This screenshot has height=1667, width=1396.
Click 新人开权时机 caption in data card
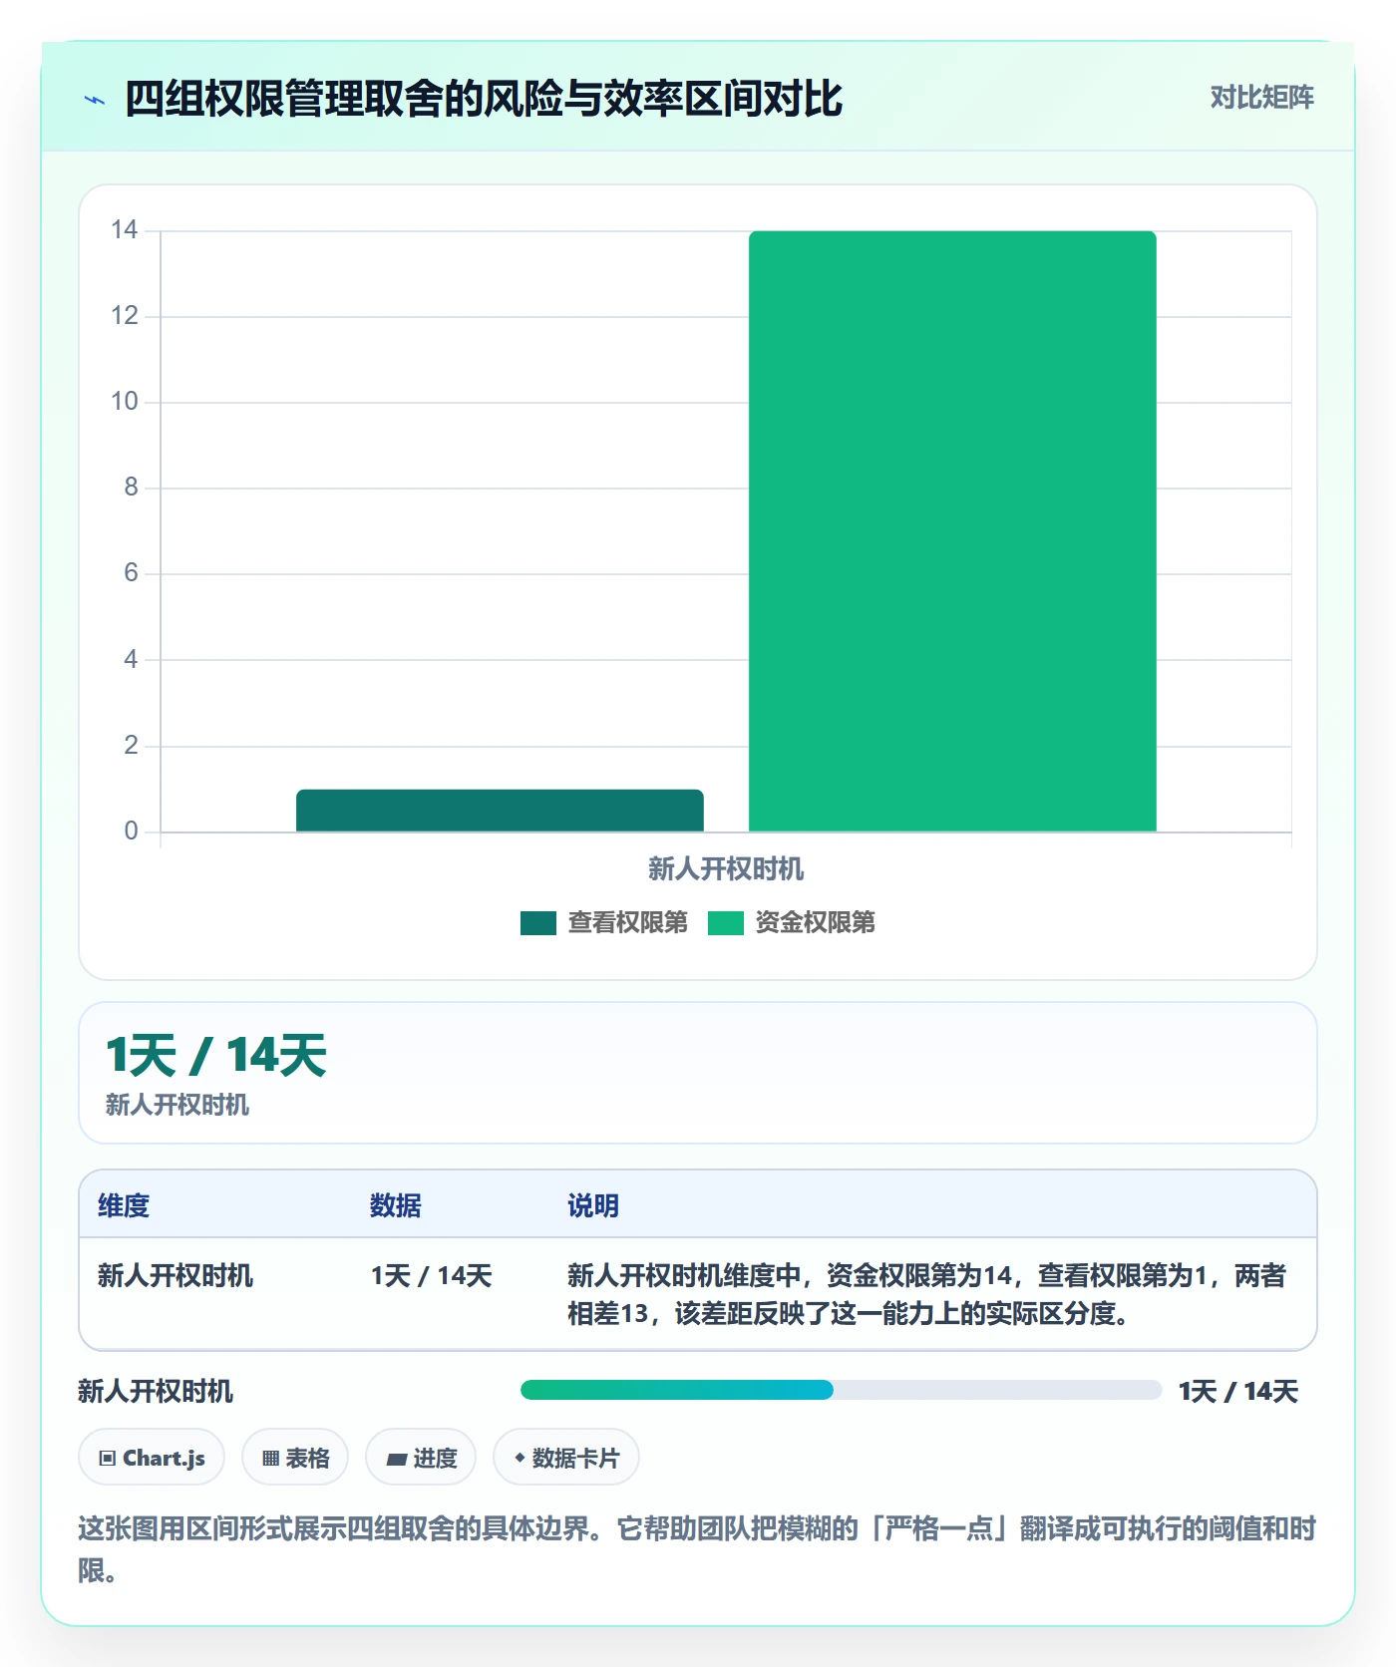[177, 1105]
